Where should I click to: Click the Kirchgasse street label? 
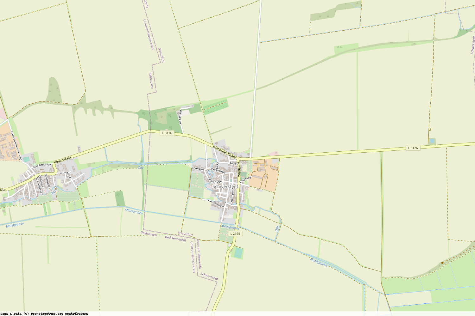(x=41, y=181)
